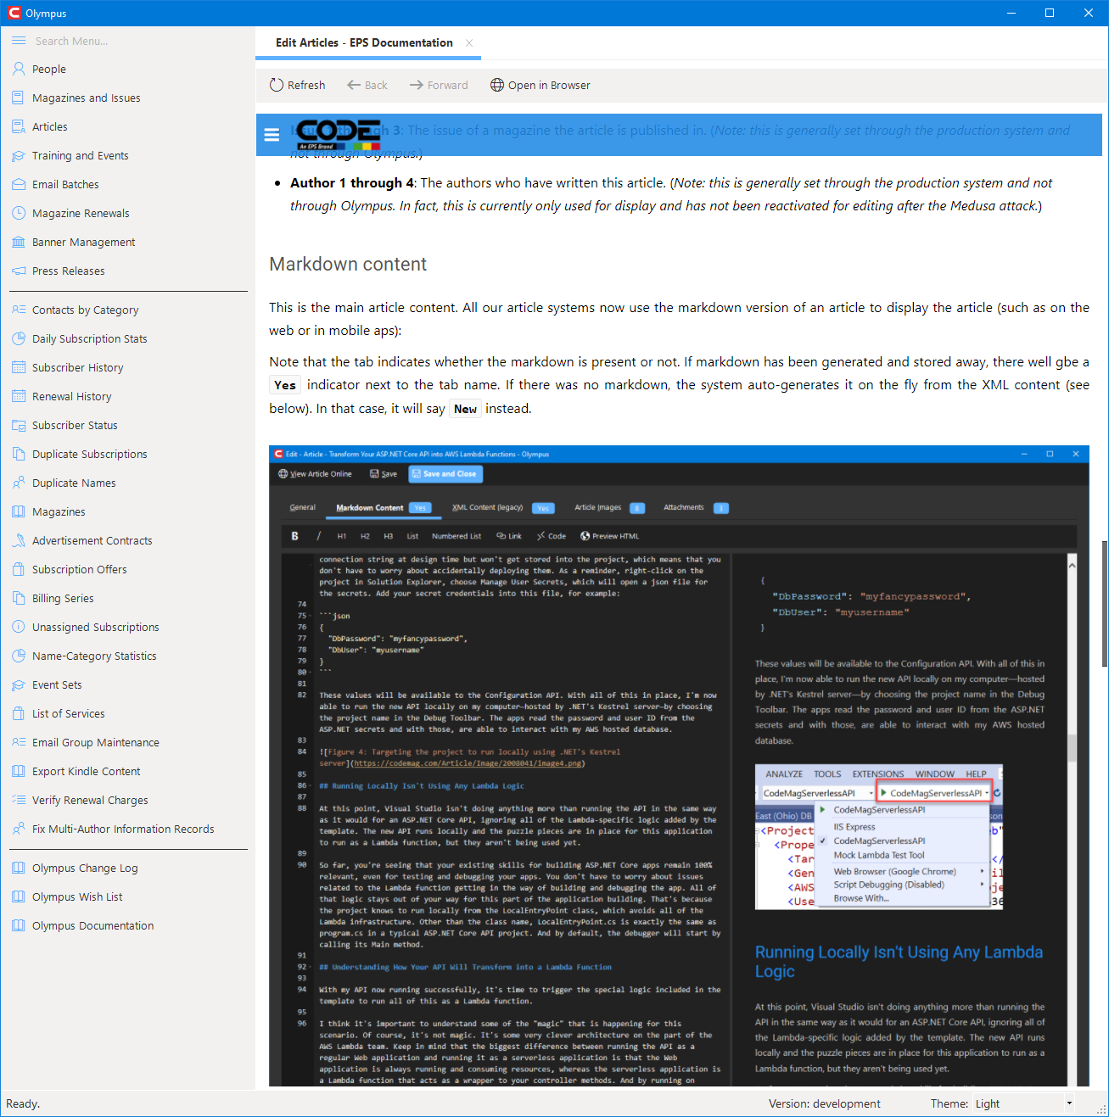This screenshot has width=1109, height=1117.
Task: Open Subscription Offers bag icon
Action: 19,570
